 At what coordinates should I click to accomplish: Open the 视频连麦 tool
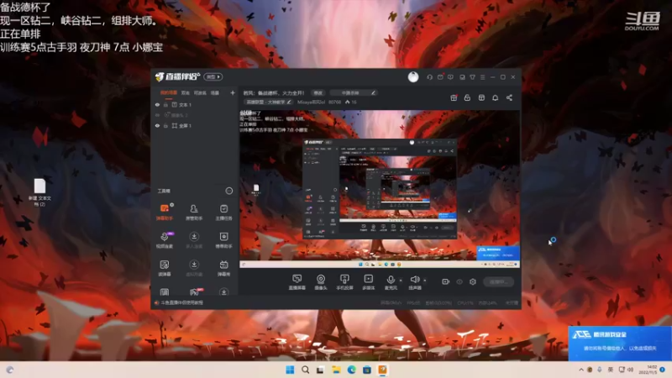[165, 240]
